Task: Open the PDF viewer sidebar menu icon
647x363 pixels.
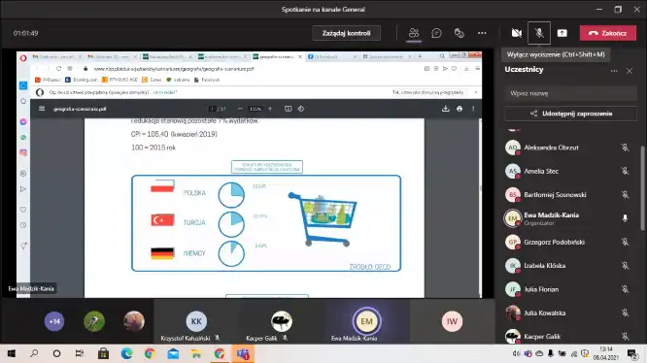Action: point(42,109)
